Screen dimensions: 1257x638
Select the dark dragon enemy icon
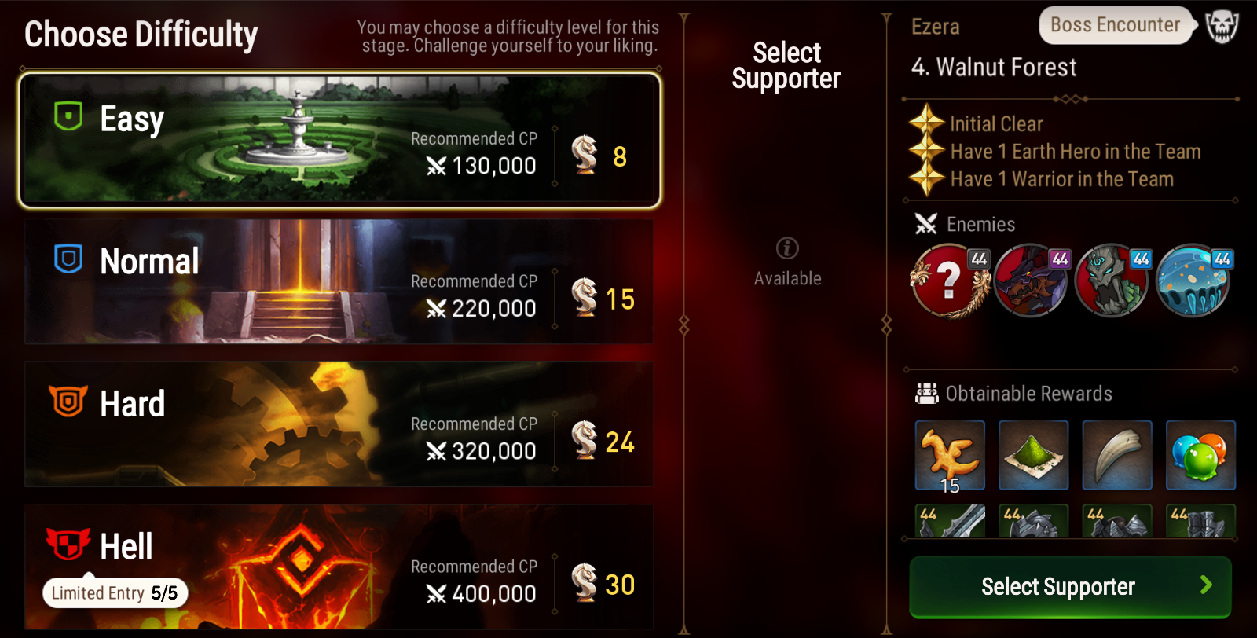click(x=1032, y=280)
